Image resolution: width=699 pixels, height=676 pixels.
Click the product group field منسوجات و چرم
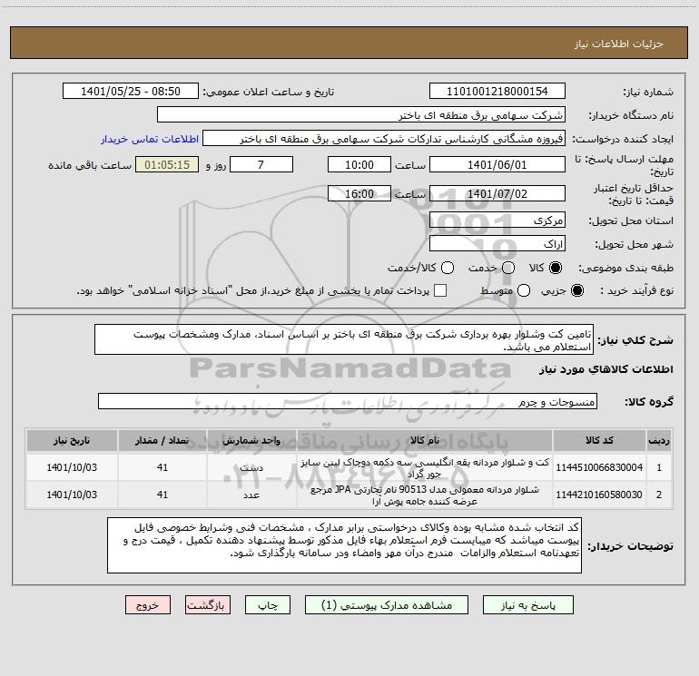348,401
